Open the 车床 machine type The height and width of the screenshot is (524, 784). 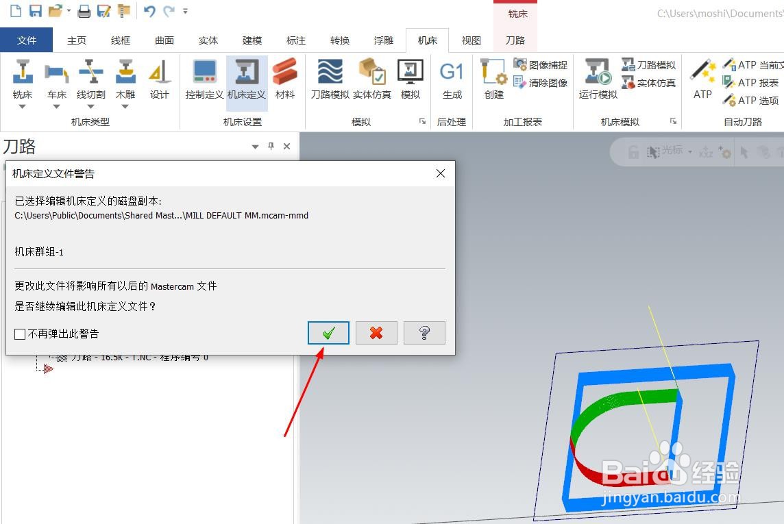click(x=57, y=75)
